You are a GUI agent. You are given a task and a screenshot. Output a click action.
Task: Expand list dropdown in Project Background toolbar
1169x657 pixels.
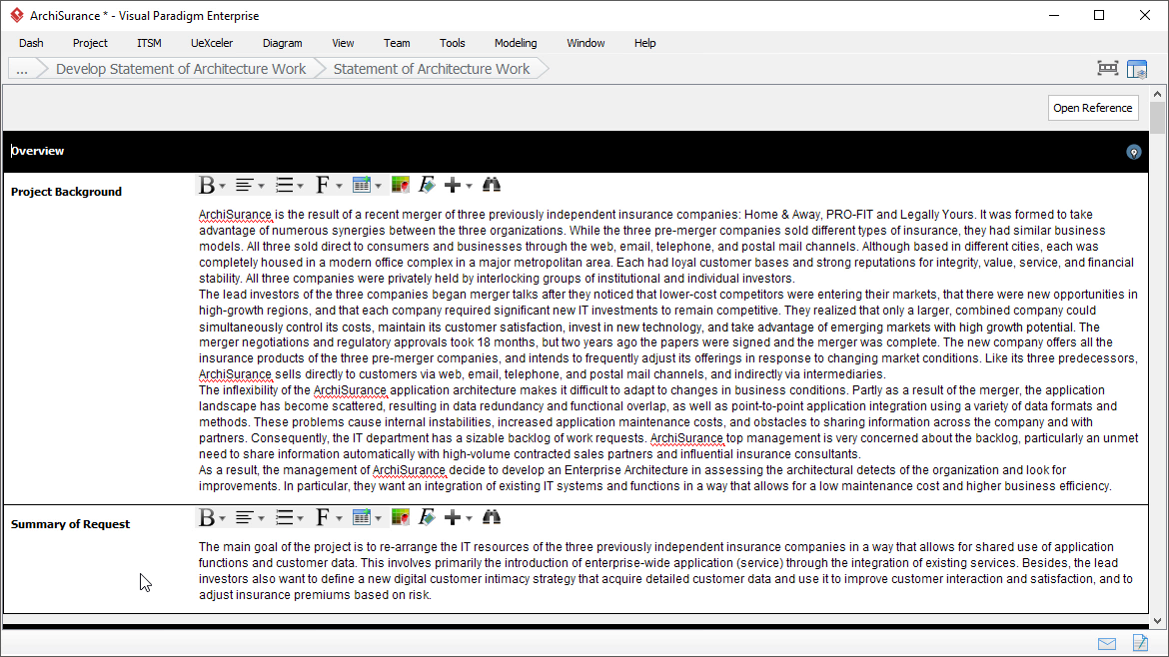point(300,187)
